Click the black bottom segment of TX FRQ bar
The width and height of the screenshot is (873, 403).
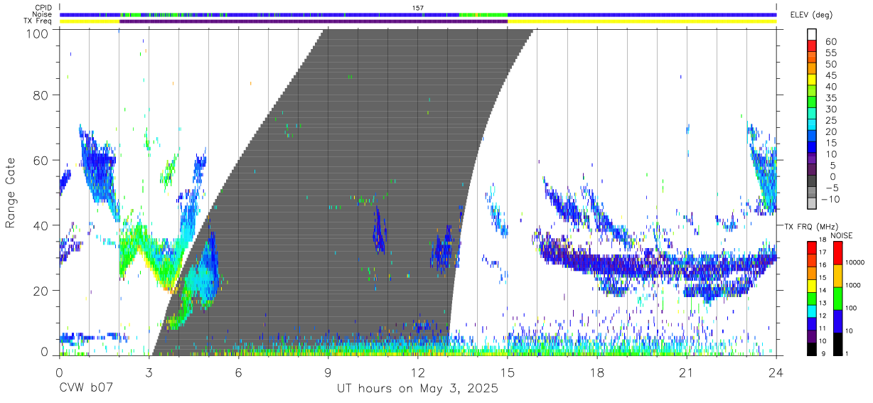[812, 348]
